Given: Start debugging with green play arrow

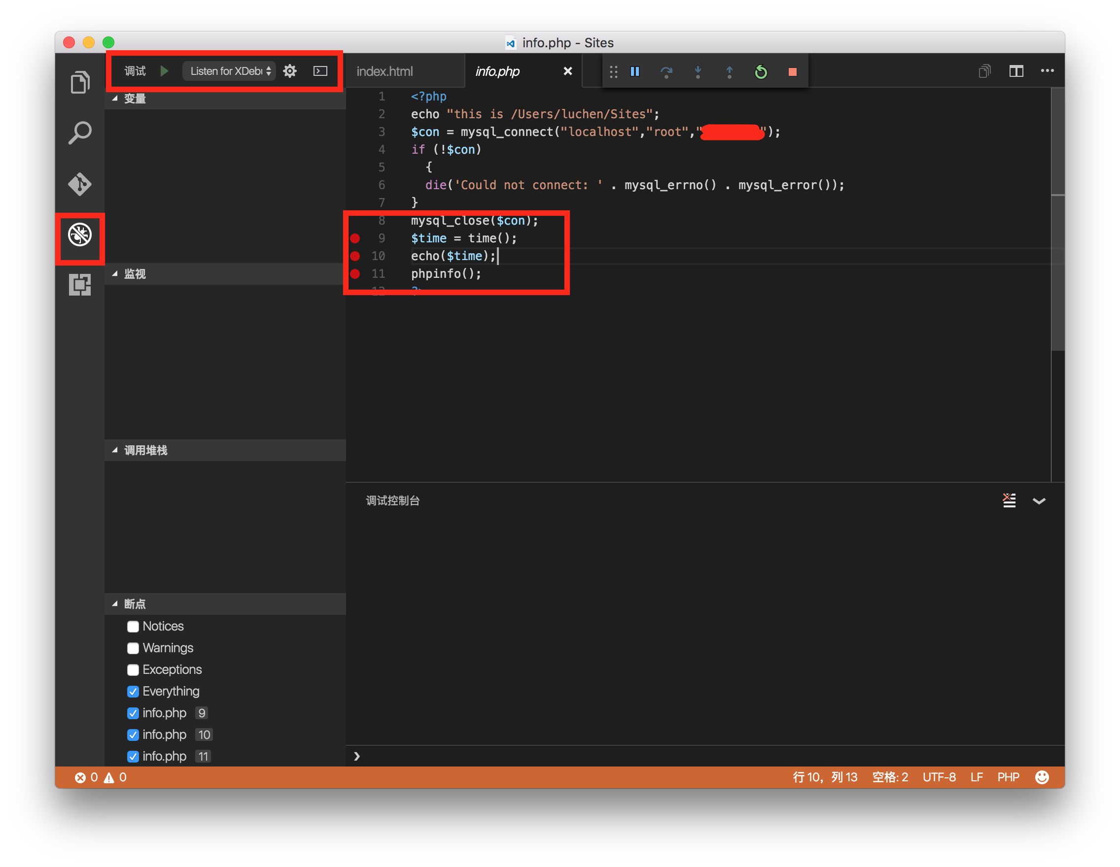Looking at the screenshot, I should point(164,71).
